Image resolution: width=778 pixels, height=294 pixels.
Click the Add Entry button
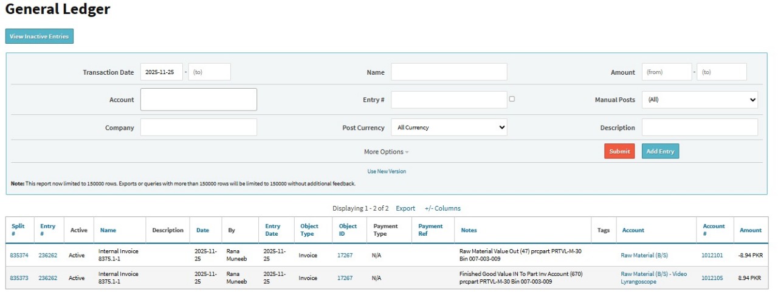[660, 151]
